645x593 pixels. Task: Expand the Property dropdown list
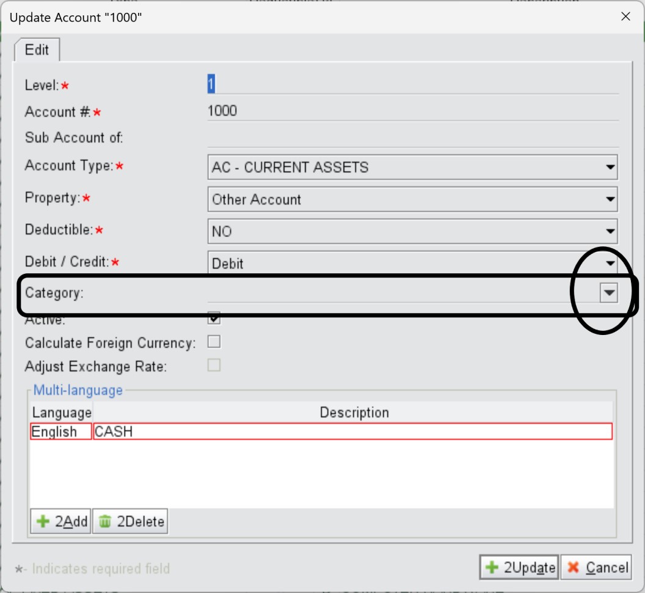pos(609,199)
